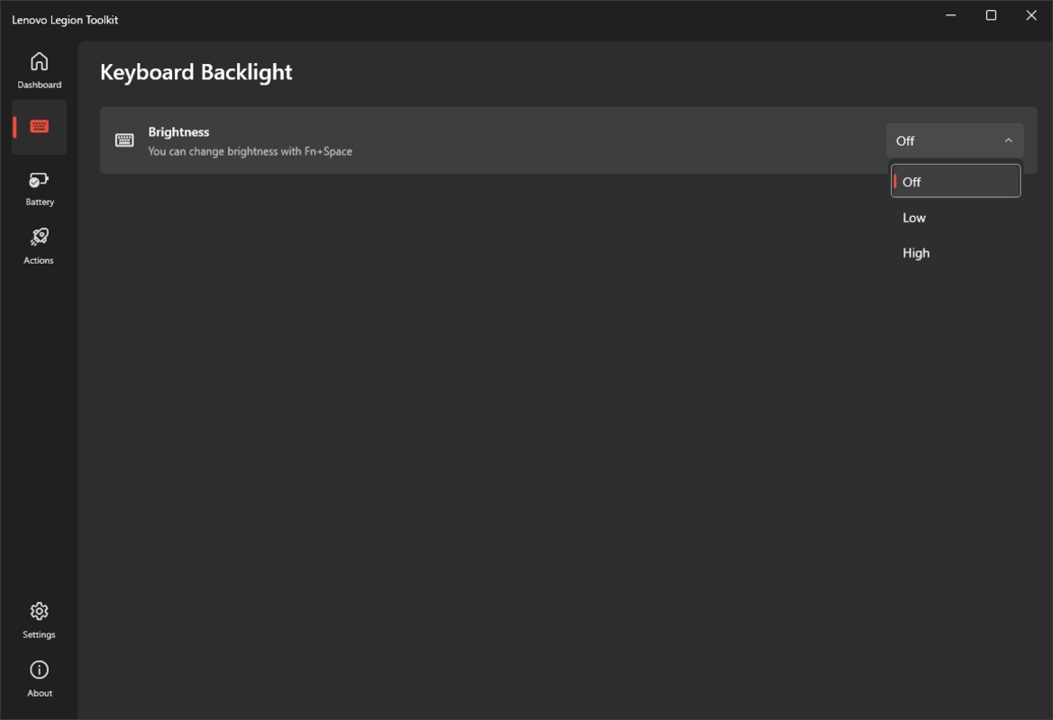Click the red selected-item marker beside Off

pos(894,182)
